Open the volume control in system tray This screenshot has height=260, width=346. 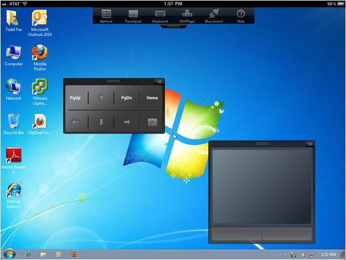pyautogui.click(x=303, y=255)
